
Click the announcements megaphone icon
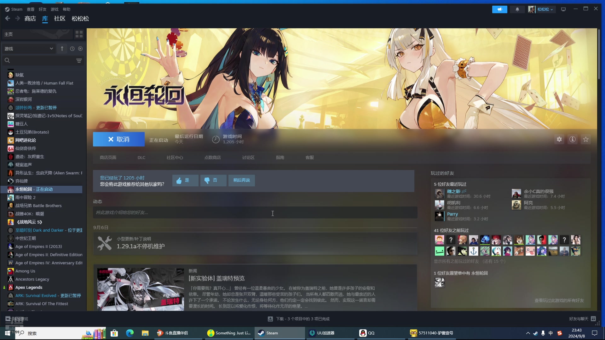(x=499, y=9)
